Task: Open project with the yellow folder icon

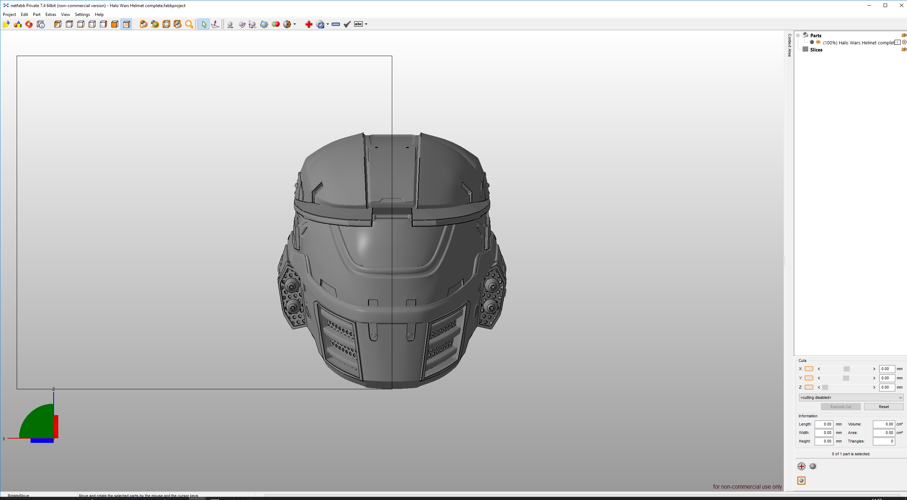Action: click(x=6, y=24)
